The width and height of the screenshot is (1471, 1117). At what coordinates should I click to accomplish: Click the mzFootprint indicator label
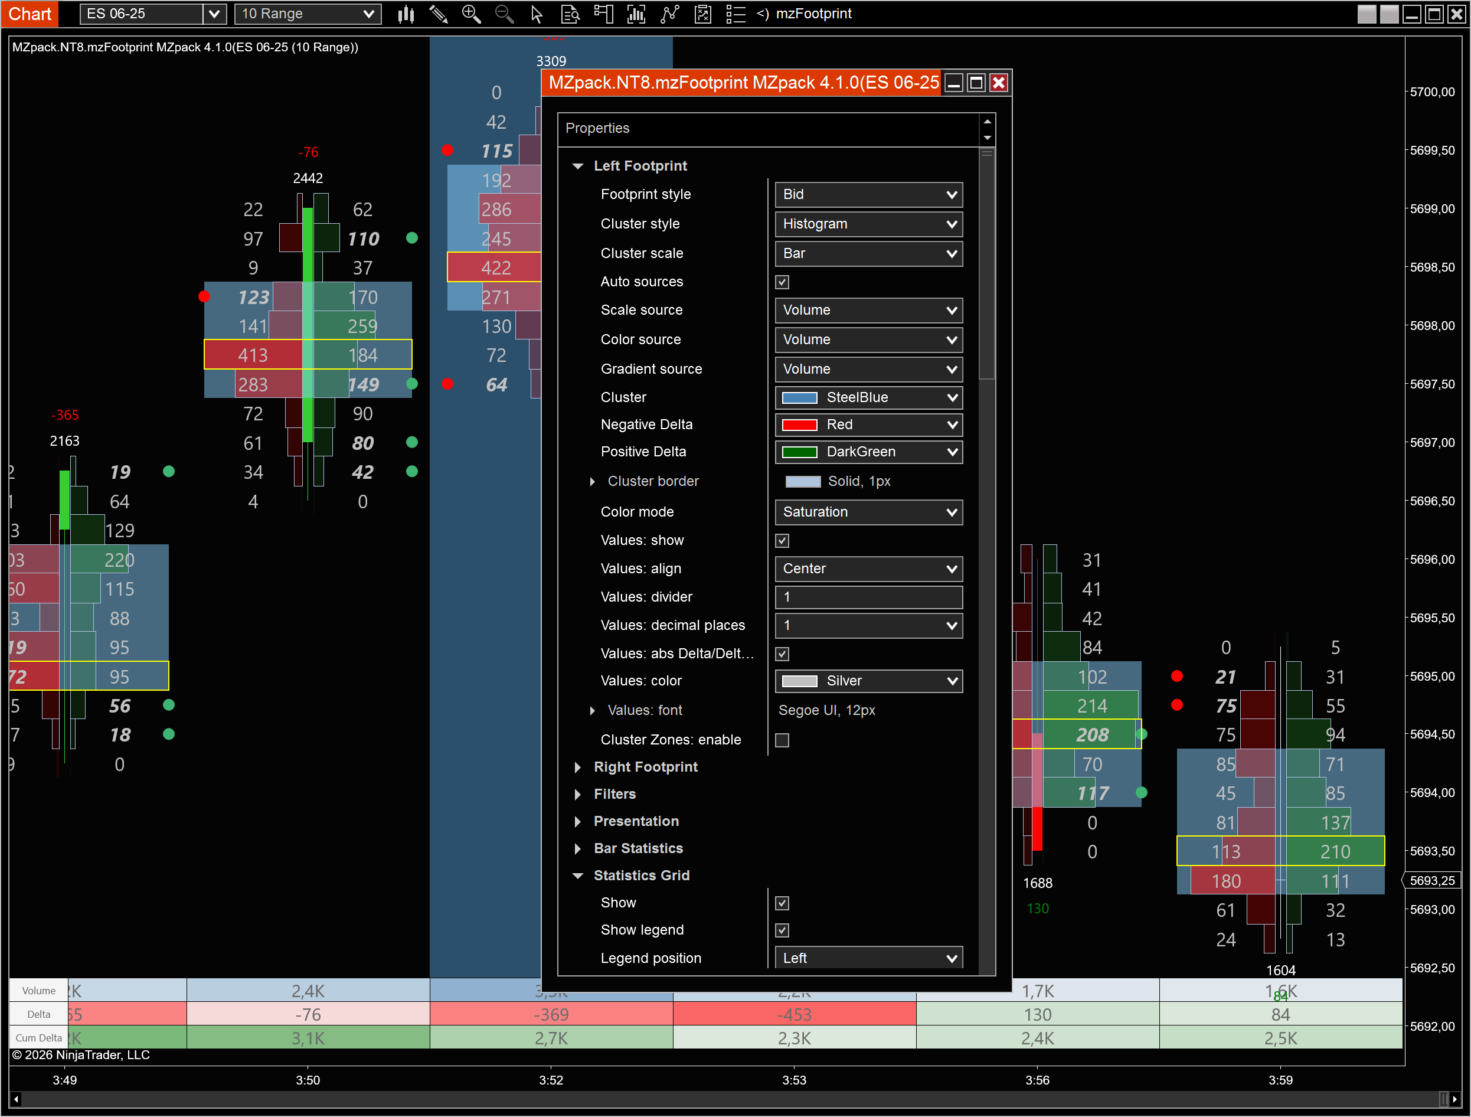(x=814, y=14)
